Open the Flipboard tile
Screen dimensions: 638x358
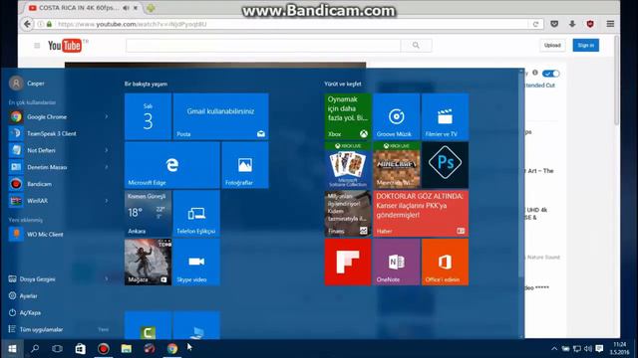click(348, 262)
